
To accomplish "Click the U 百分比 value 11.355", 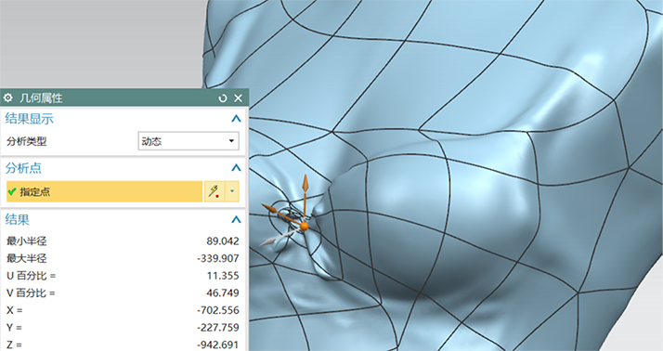I will point(223,276).
